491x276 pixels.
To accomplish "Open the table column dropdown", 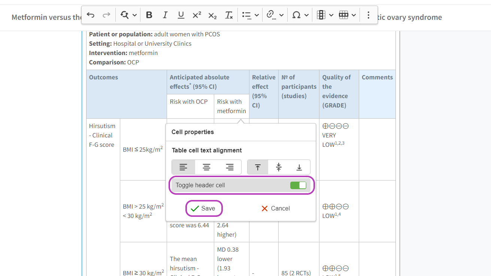I will (x=331, y=15).
